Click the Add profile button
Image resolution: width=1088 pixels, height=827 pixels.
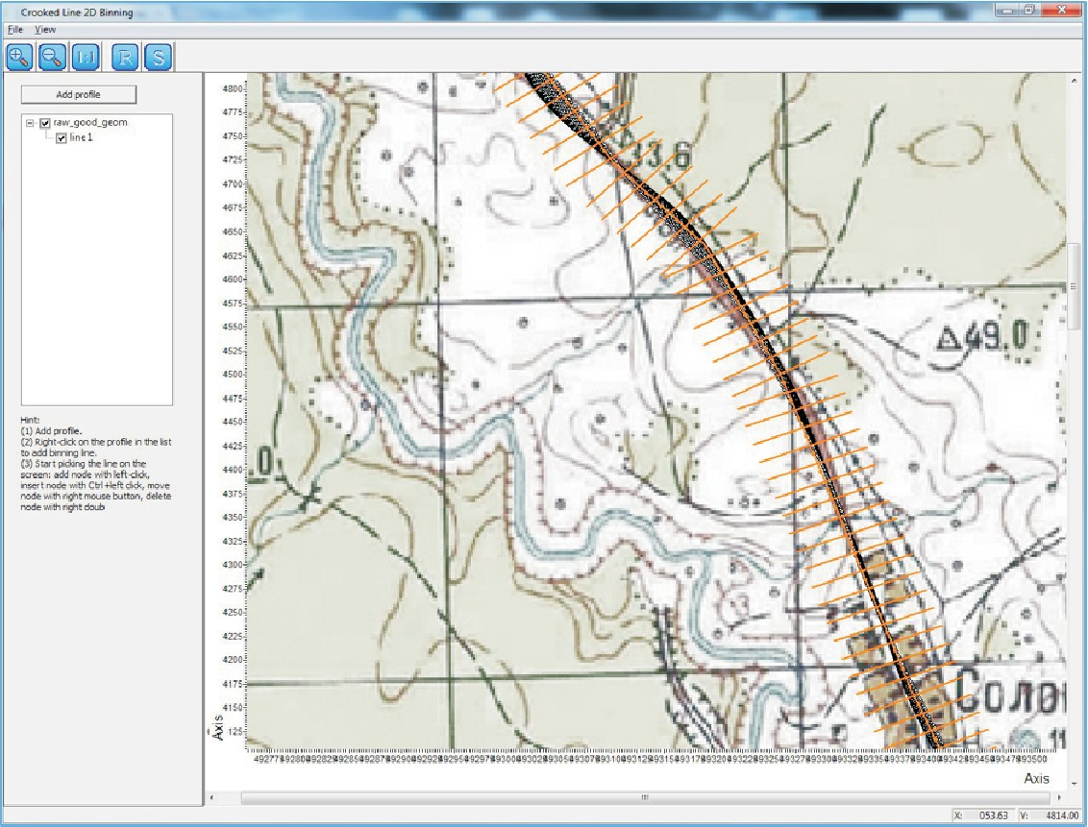point(79,94)
